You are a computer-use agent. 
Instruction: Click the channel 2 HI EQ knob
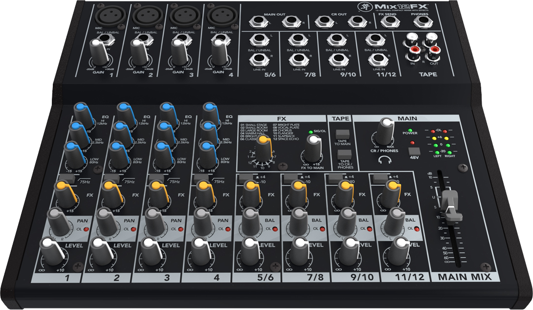tap(122, 112)
